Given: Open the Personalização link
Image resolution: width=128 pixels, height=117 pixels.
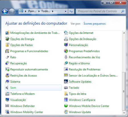Looking at the screenshot, I should tap(79, 45).
